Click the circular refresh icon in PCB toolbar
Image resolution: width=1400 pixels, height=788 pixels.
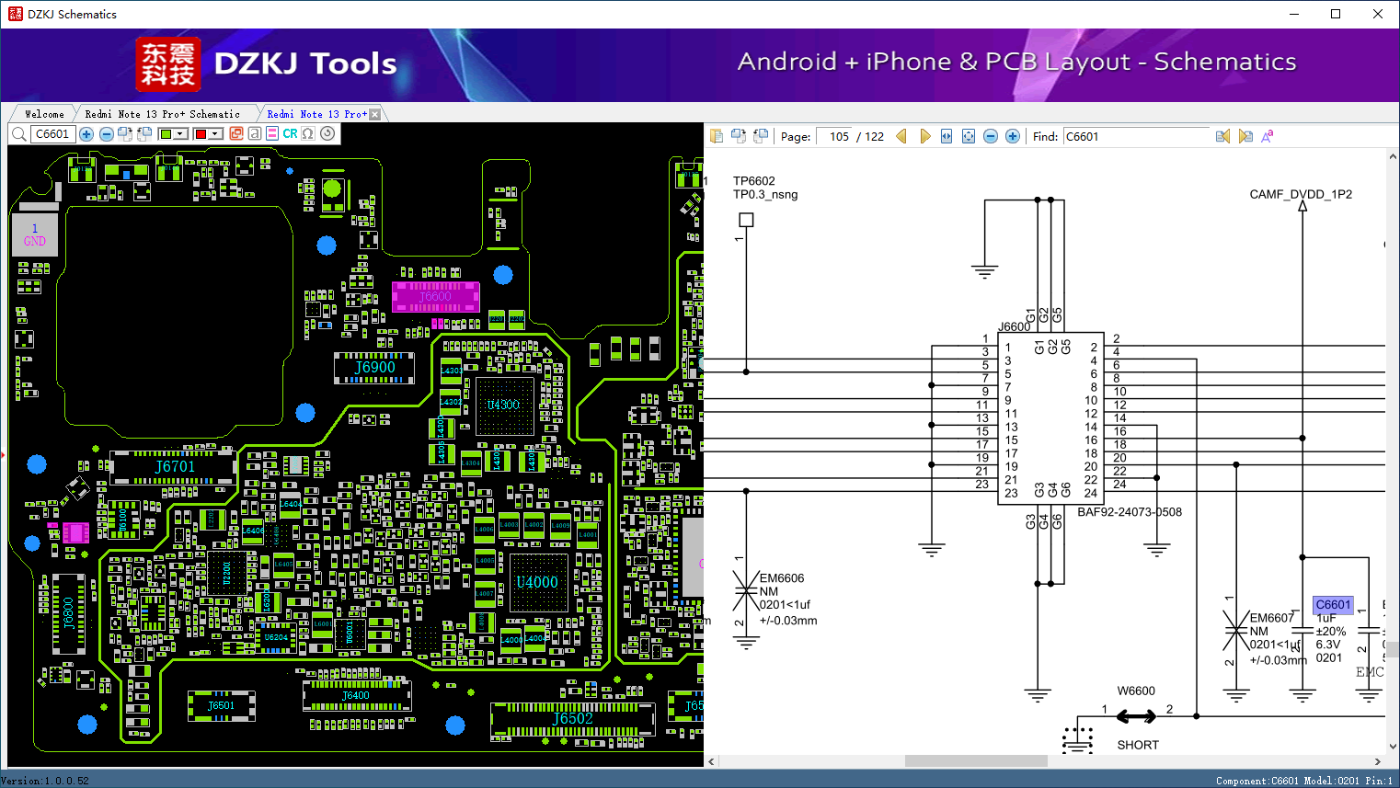327,133
